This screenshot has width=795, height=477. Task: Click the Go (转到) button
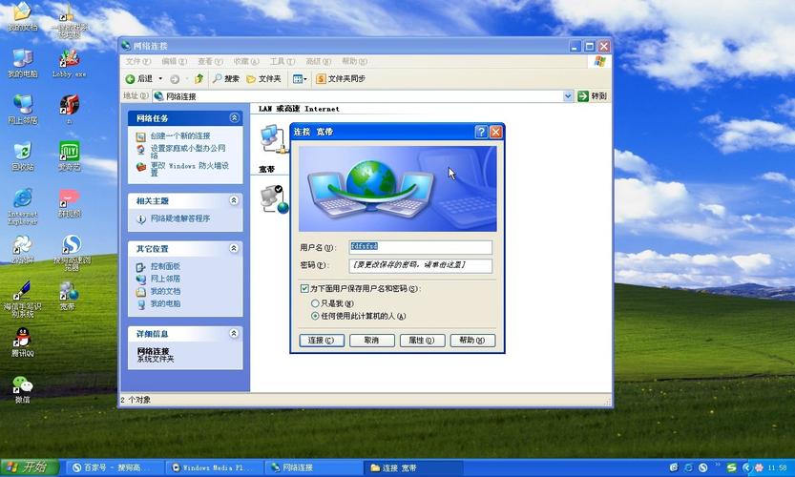point(592,95)
